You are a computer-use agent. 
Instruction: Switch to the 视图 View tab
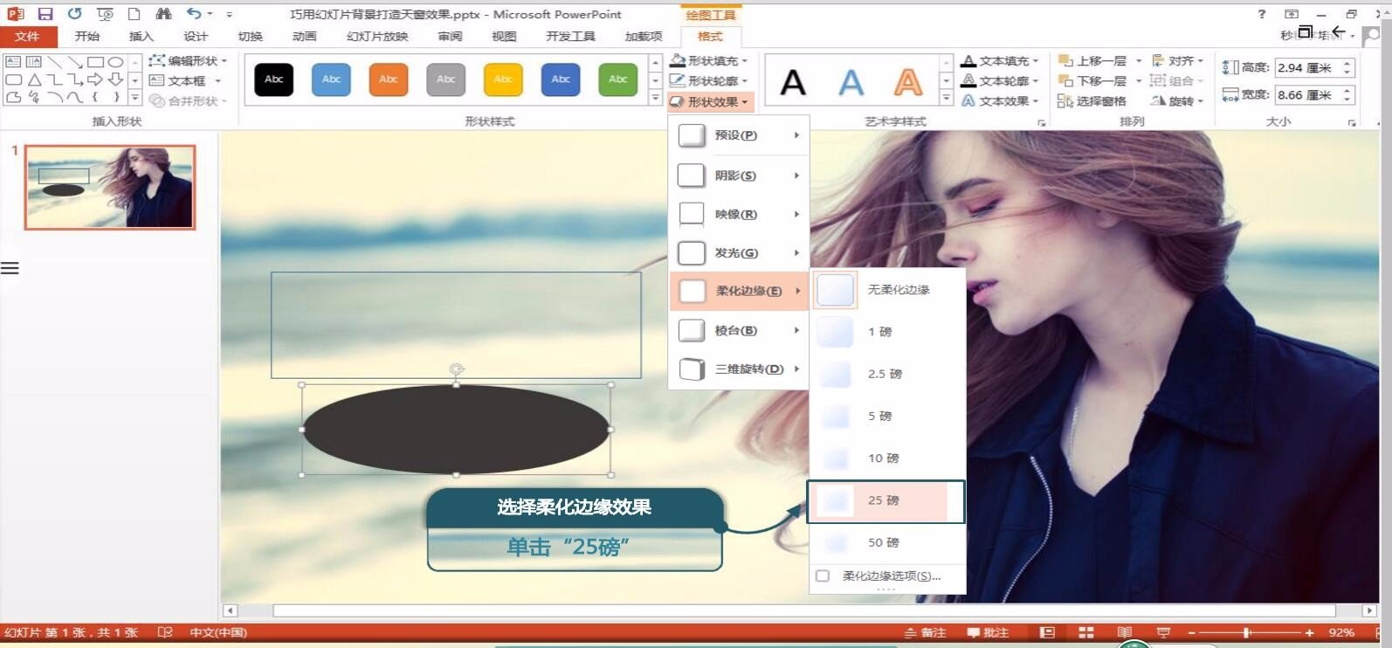pyautogui.click(x=504, y=36)
